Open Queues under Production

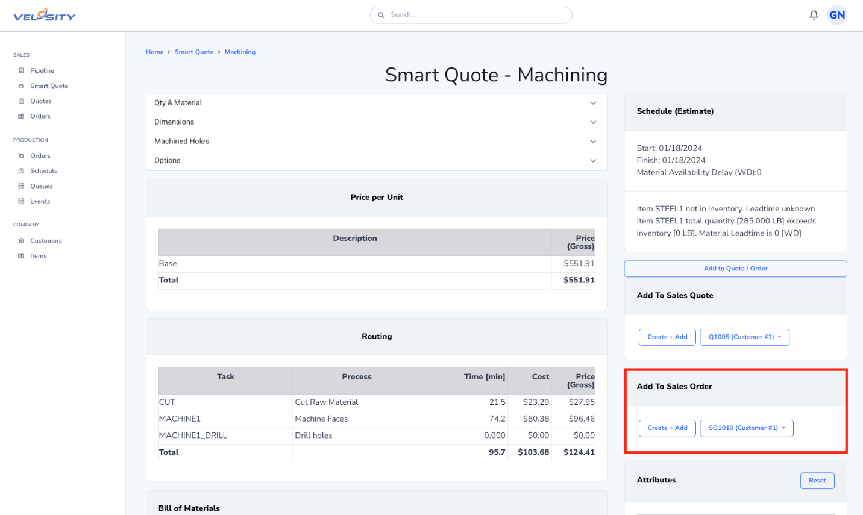click(x=42, y=186)
